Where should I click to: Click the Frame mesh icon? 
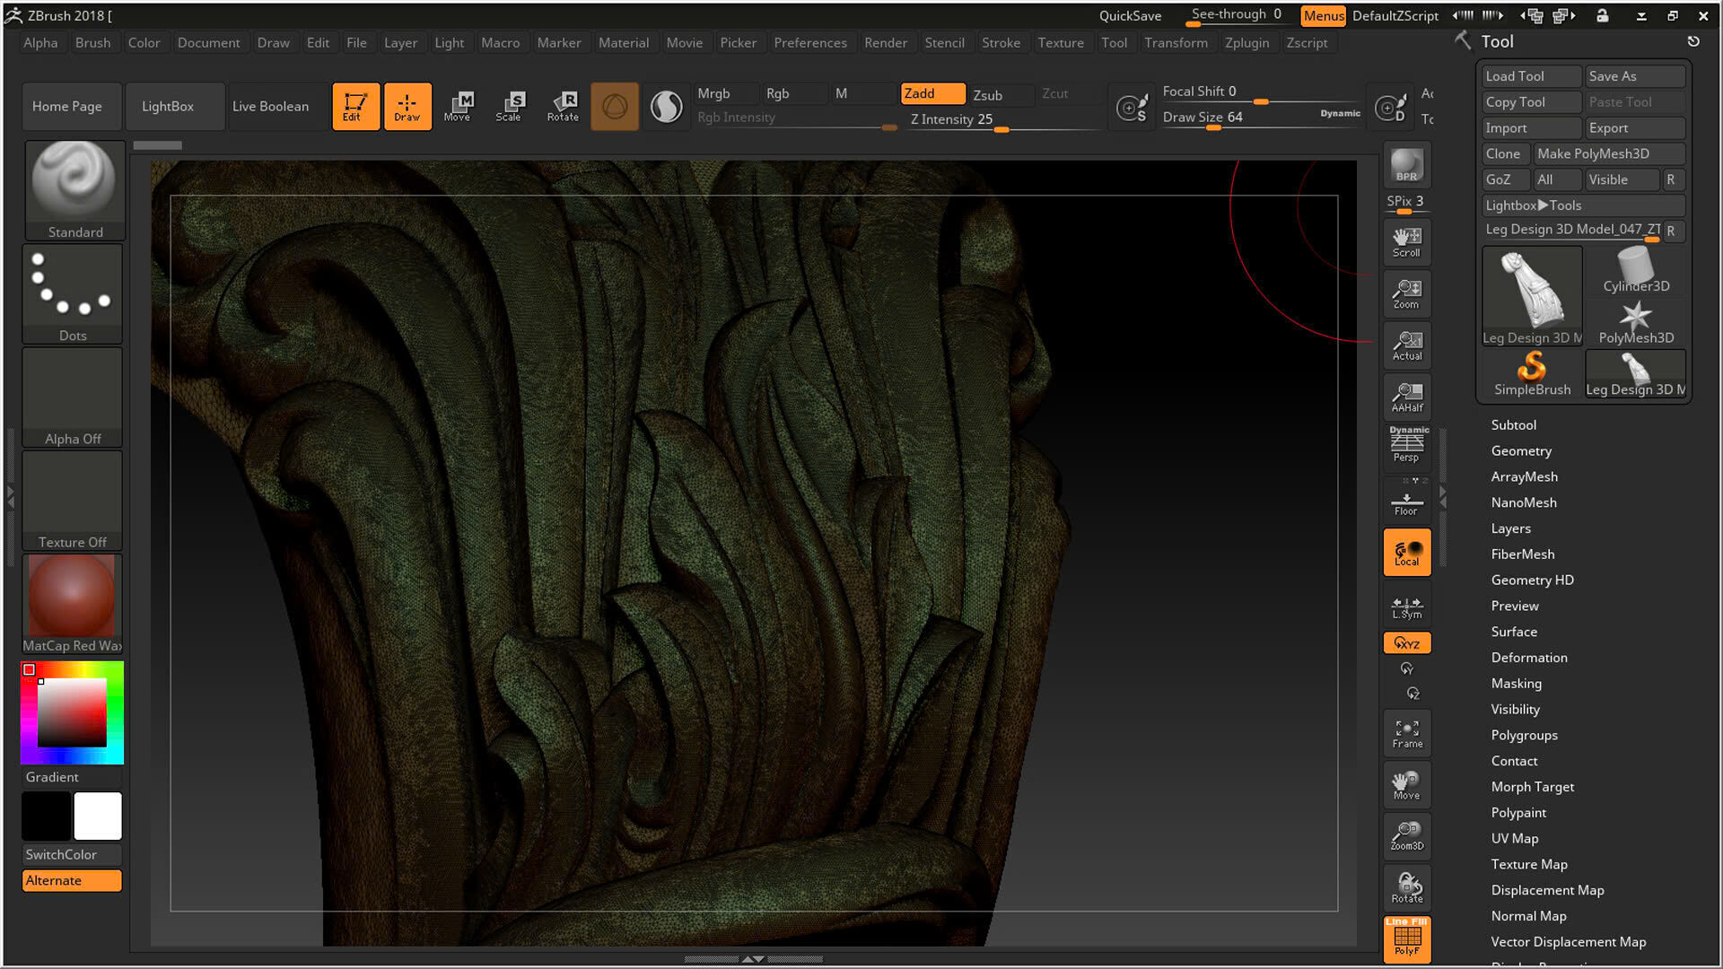1406,732
